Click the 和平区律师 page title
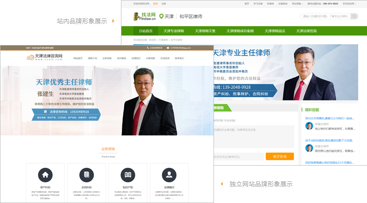 pyautogui.click(x=191, y=16)
